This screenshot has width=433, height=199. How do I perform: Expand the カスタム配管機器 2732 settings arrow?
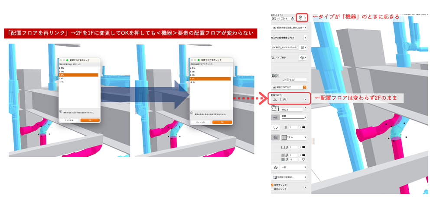click(305, 38)
